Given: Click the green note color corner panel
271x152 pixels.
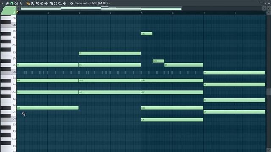Looking at the screenshot, I should click(x=8, y=11).
